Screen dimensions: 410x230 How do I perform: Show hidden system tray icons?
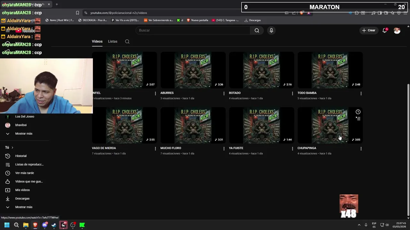[x=359, y=225]
